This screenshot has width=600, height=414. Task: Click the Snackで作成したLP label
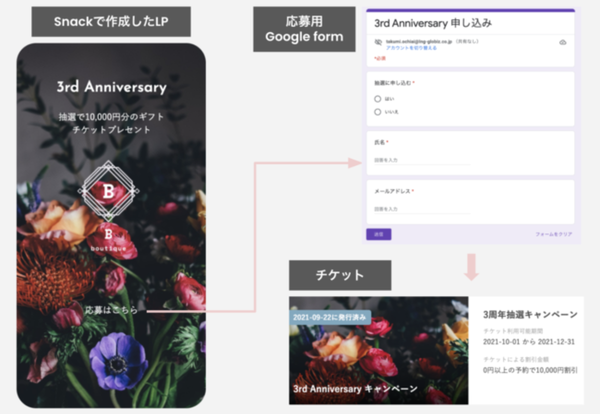tap(111, 21)
